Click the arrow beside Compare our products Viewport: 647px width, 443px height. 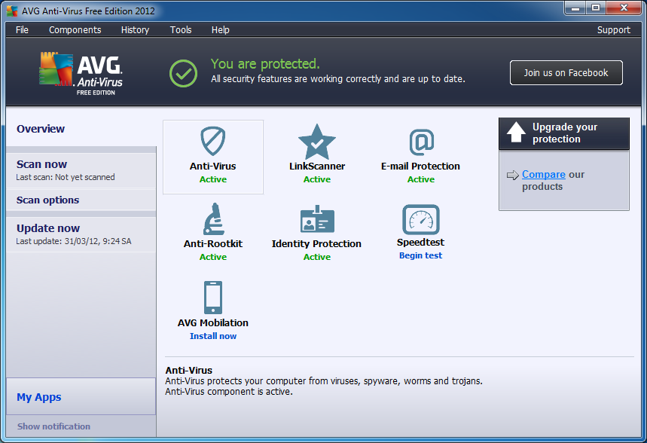[512, 175]
